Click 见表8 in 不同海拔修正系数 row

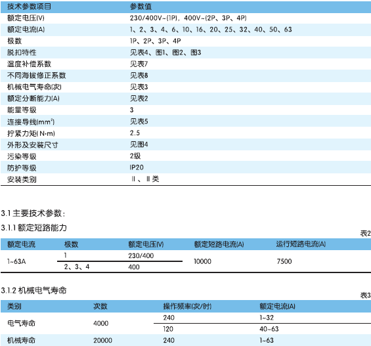(x=139, y=76)
